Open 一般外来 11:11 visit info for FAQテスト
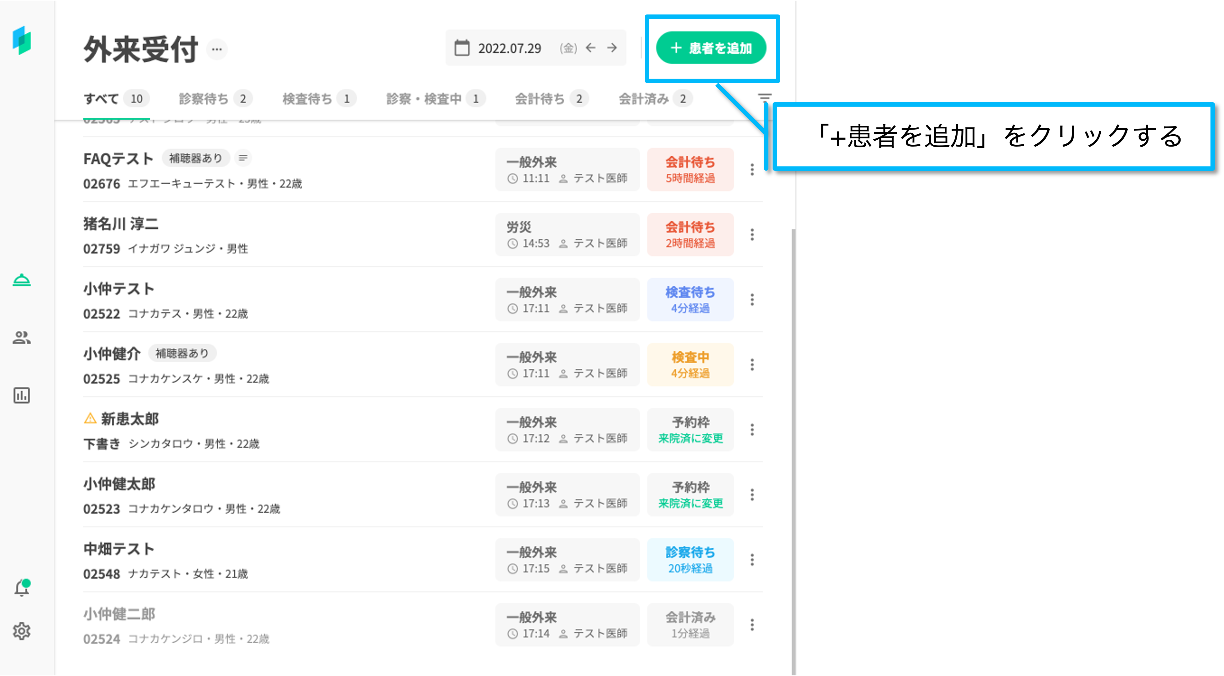The image size is (1224, 676). [x=567, y=170]
